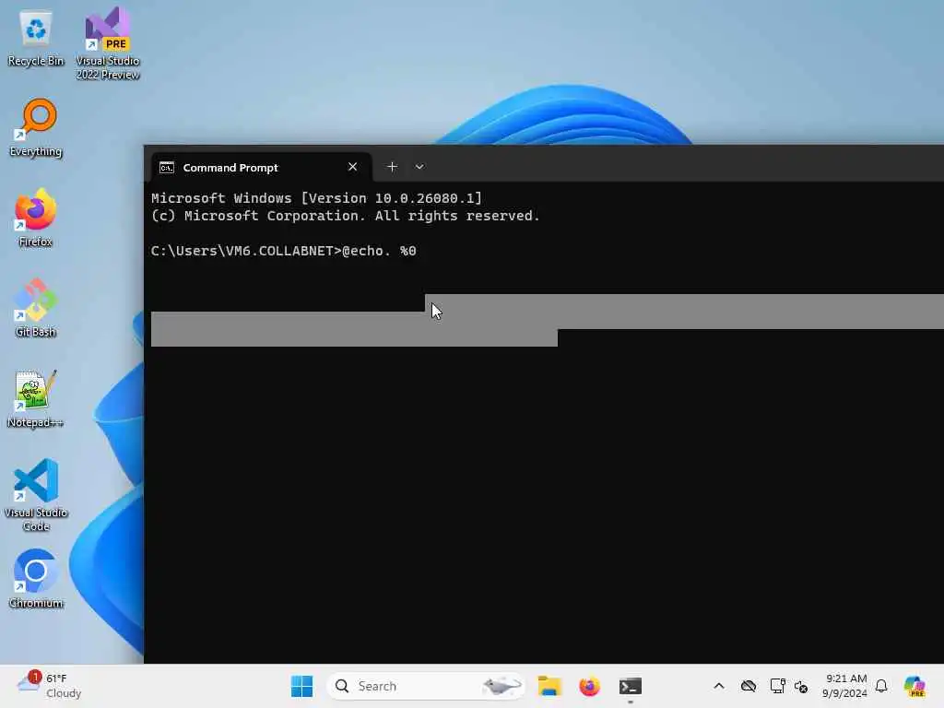Open the weather widget showing 61°F Cloudy
The image size is (944, 708).
[50, 686]
